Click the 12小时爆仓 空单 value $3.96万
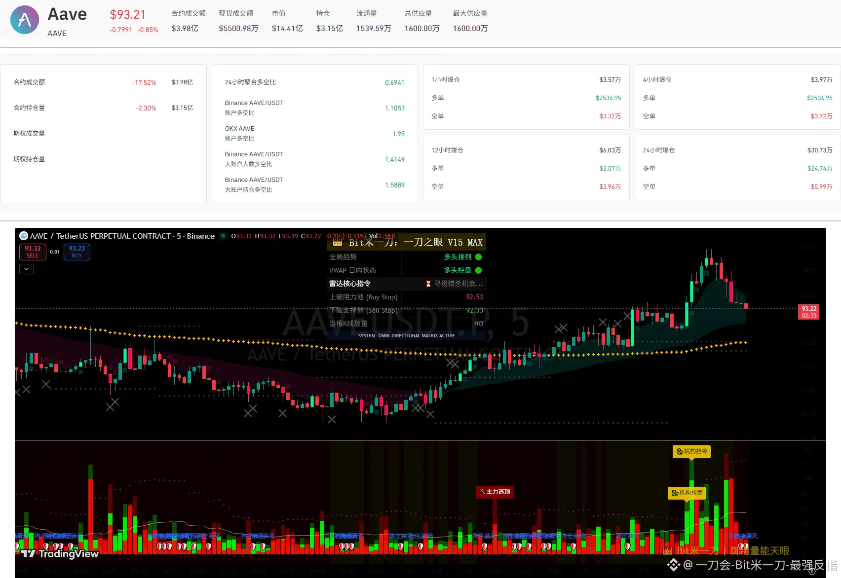This screenshot has width=841, height=578. pyautogui.click(x=610, y=186)
